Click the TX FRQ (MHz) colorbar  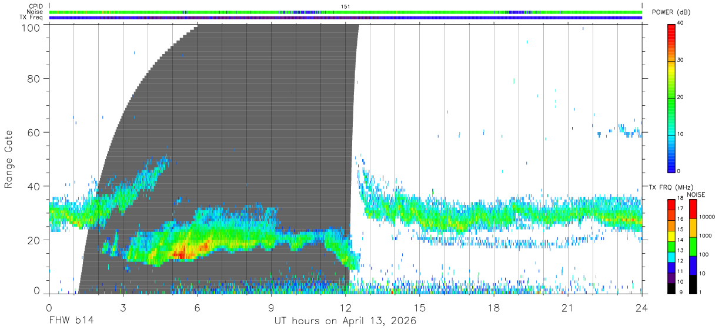(671, 246)
